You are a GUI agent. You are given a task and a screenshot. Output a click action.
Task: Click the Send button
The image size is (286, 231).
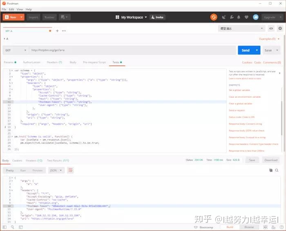246,50
